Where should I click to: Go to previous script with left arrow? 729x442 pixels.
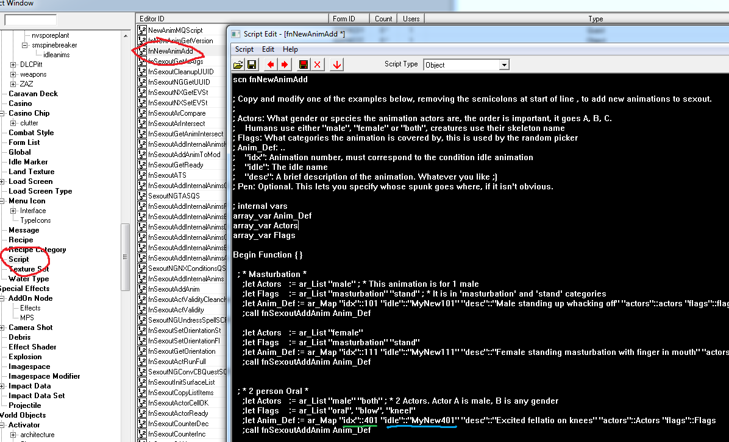271,65
